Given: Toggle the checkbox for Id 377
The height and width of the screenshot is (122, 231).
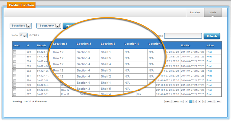Looking at the screenshot, I should click(x=15, y=94).
